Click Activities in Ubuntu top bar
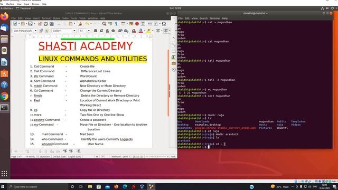This screenshot has width=338, height=190. pyautogui.click(x=7, y=8)
